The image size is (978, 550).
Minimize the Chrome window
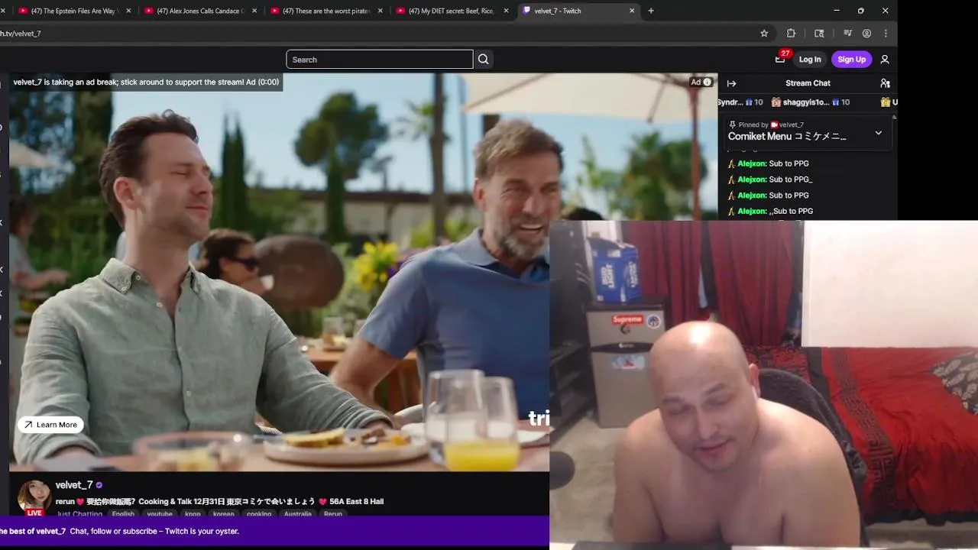[x=837, y=11]
